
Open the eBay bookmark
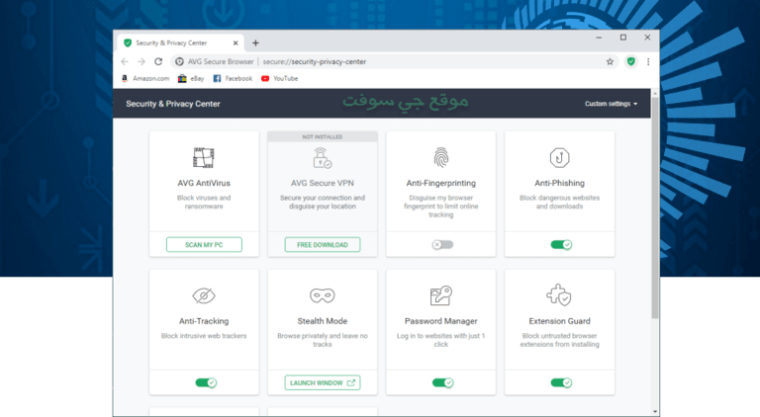[191, 78]
